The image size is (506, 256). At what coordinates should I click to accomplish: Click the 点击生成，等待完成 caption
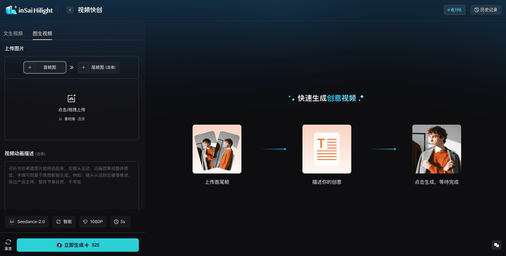436,182
